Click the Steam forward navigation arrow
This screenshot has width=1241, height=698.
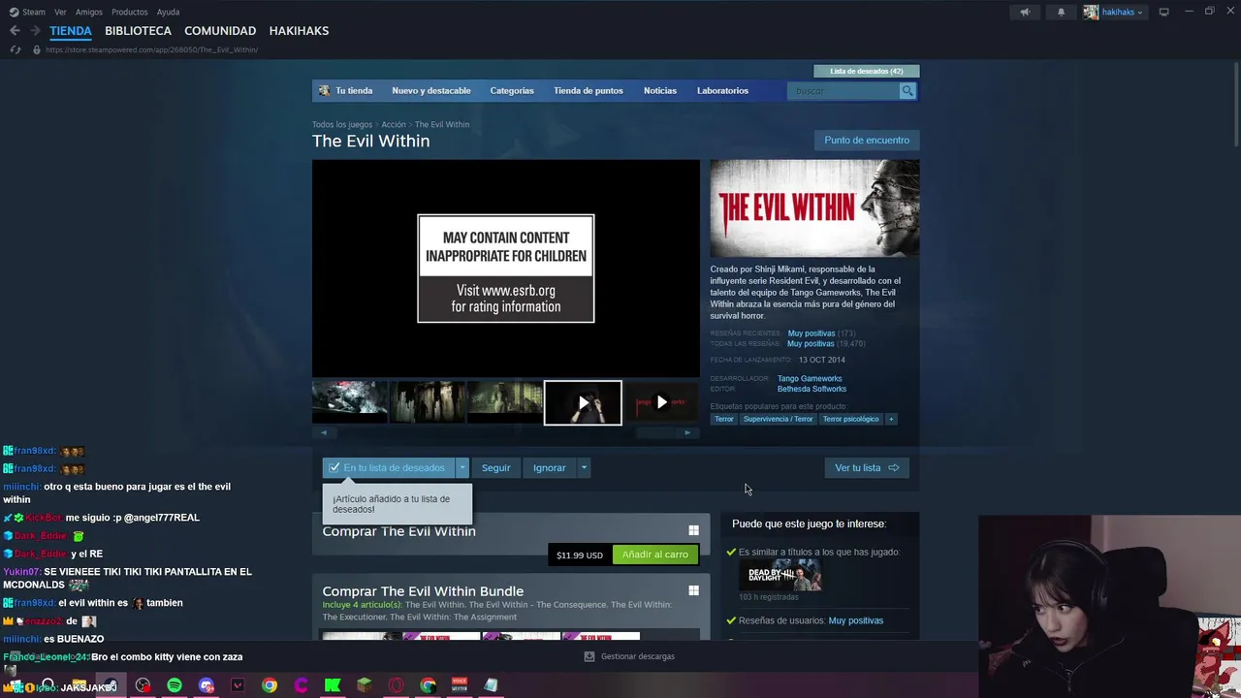36,31
